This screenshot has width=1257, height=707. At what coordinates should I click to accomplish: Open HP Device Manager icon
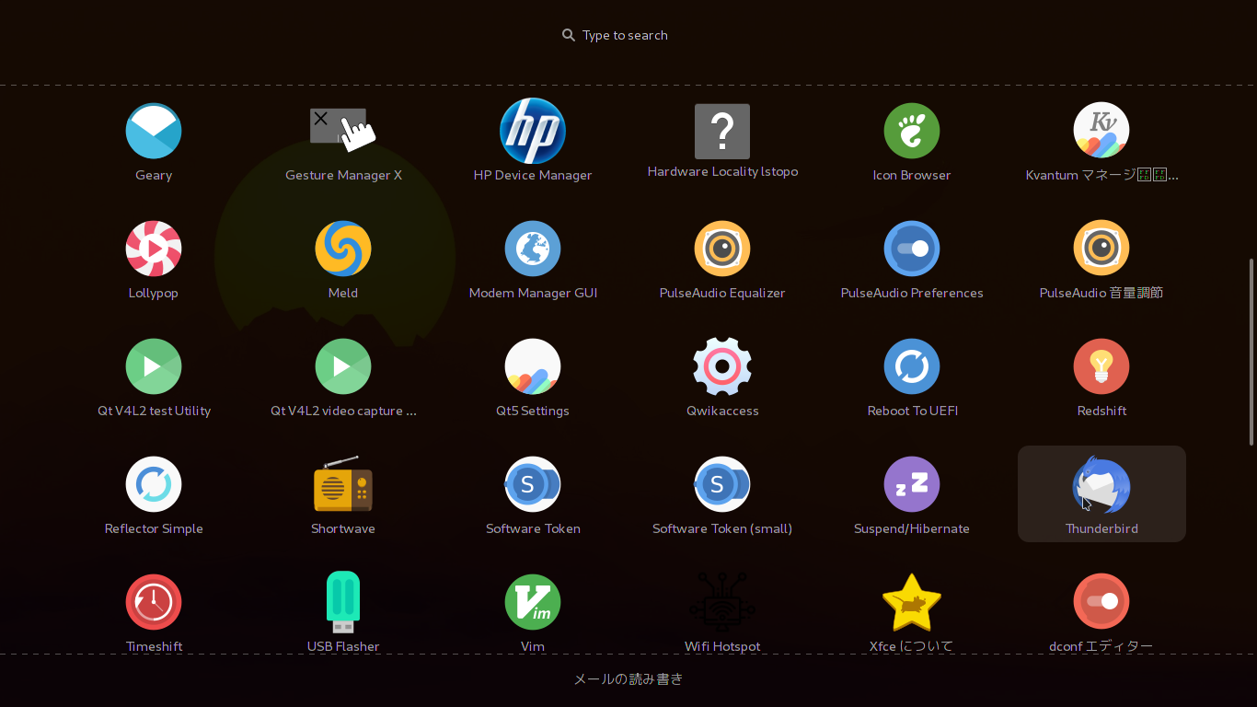point(533,131)
